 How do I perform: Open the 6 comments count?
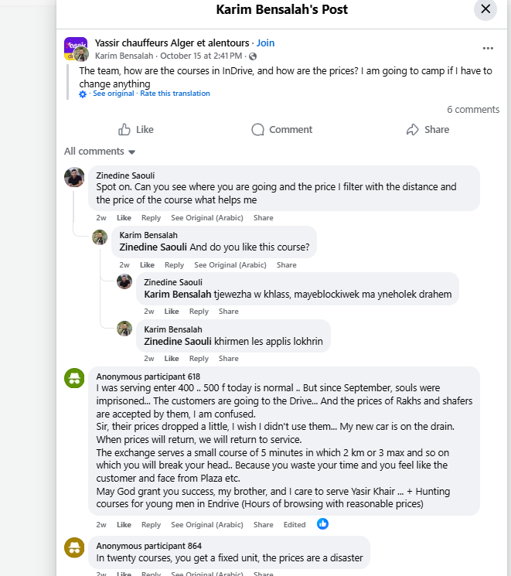pos(473,110)
